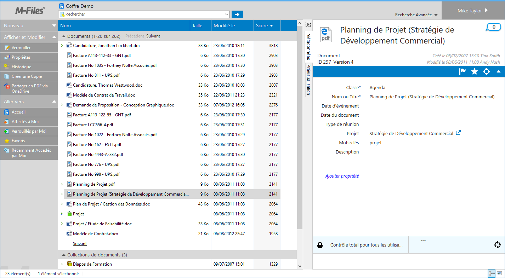Click the permissions padlock icon

coord(320,245)
